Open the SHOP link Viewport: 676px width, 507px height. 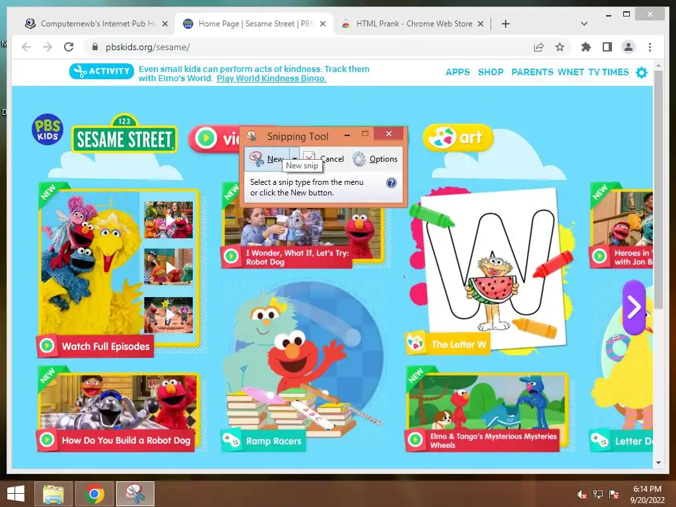point(490,72)
